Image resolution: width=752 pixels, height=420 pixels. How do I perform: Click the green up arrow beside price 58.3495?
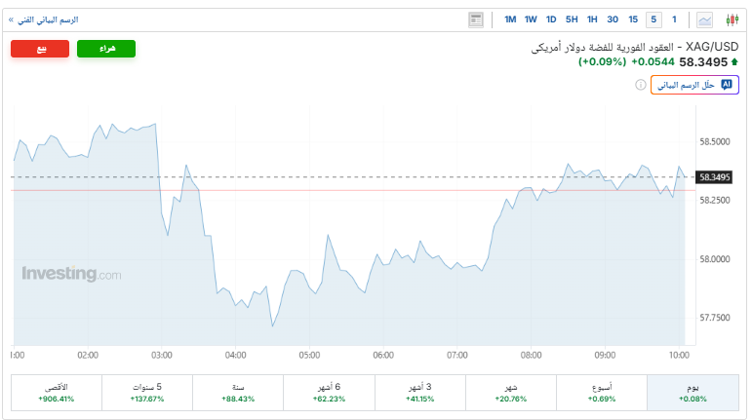(x=734, y=62)
